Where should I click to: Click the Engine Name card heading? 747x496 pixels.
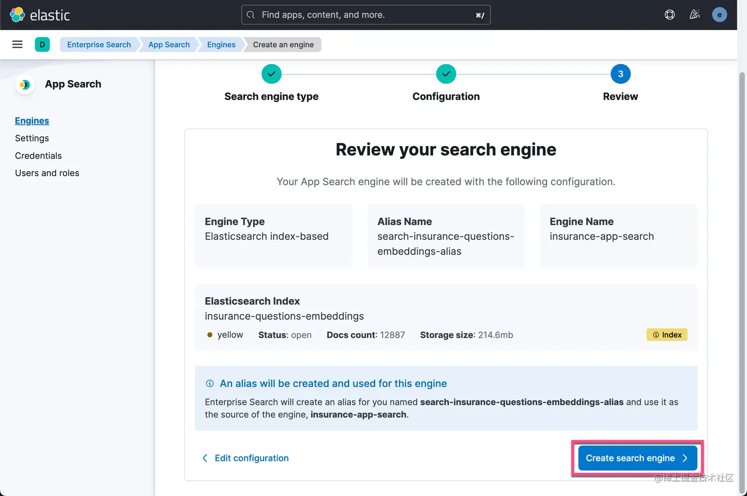582,222
